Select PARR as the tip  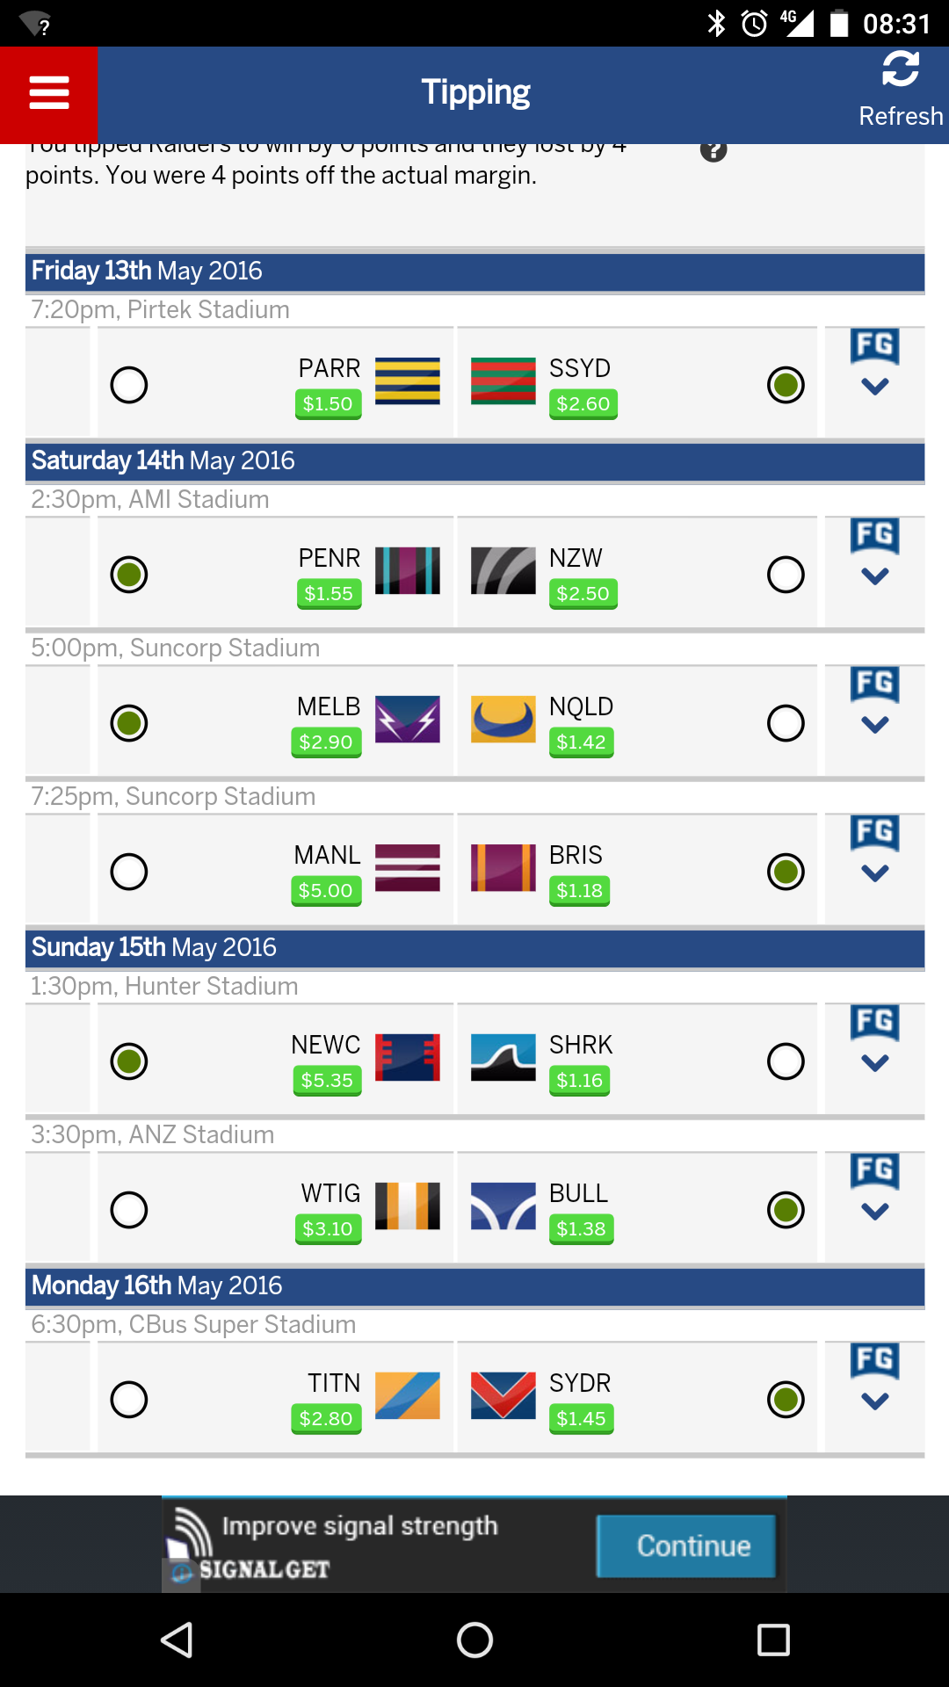[x=129, y=385]
